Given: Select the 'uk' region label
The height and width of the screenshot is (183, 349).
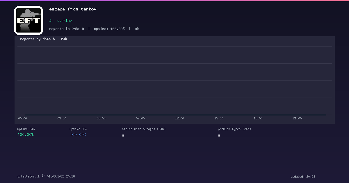Looking at the screenshot, I should point(137,29).
